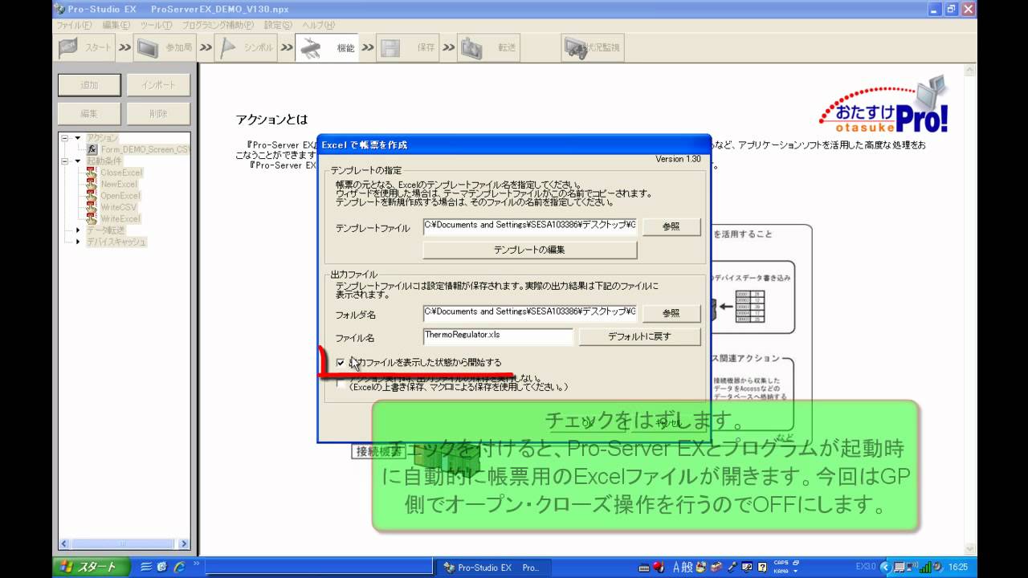Image resolution: width=1028 pixels, height=578 pixels.
Task: Go to the 参加局 step in toolbar
Action: point(164,47)
